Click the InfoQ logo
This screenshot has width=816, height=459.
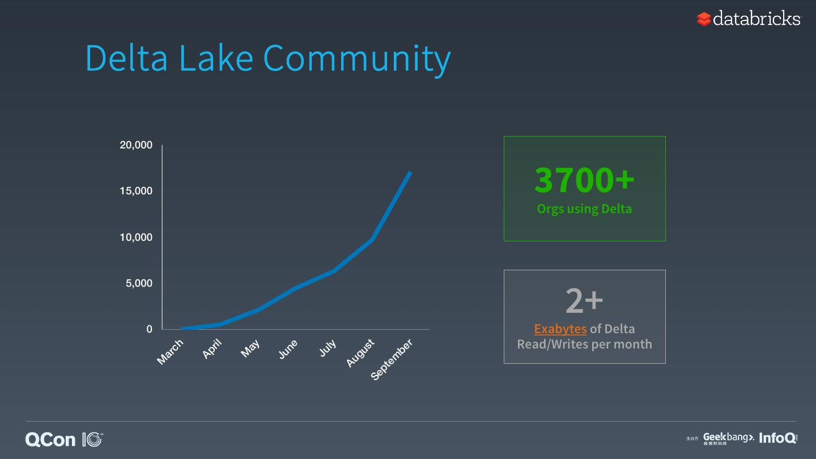point(778,438)
